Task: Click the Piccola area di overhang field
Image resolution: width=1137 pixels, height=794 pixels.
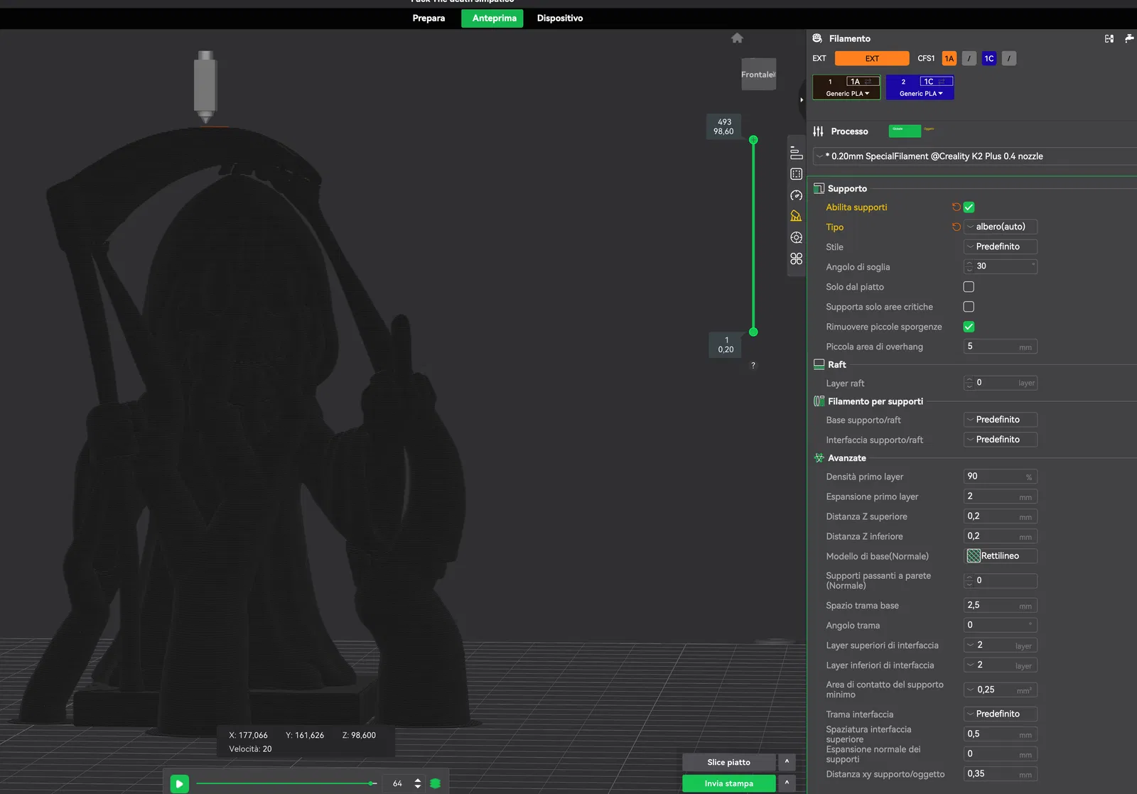Action: click(1000, 347)
